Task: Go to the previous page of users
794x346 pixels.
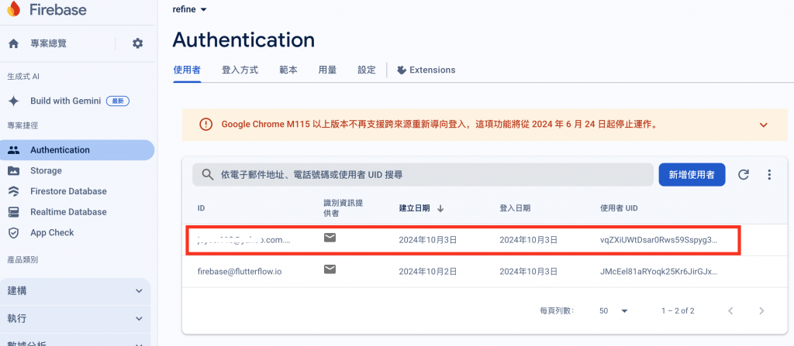Action: click(x=730, y=310)
